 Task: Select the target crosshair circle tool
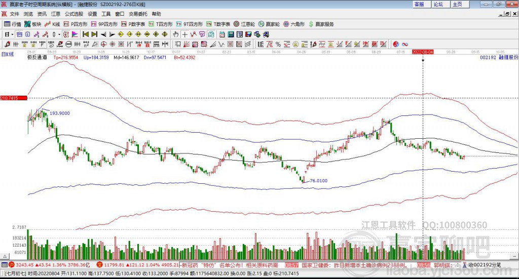point(103,44)
